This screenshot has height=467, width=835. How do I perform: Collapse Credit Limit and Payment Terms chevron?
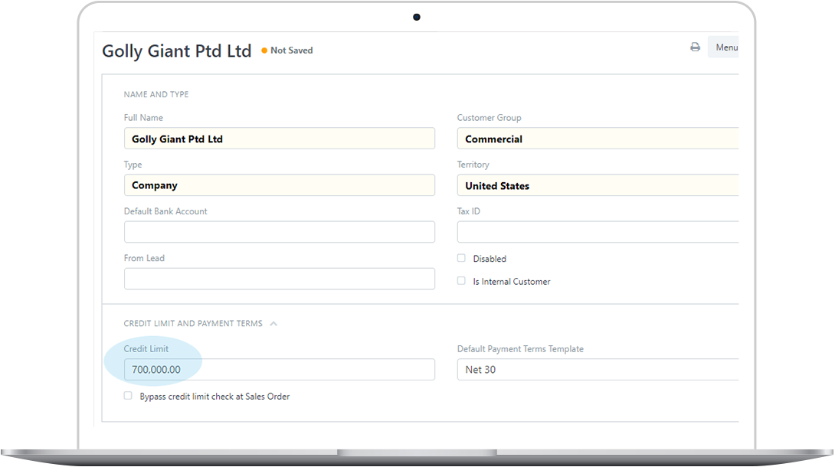pyautogui.click(x=273, y=324)
